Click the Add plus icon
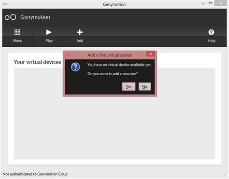Screen dimensions: 229x179 [x=80, y=32]
